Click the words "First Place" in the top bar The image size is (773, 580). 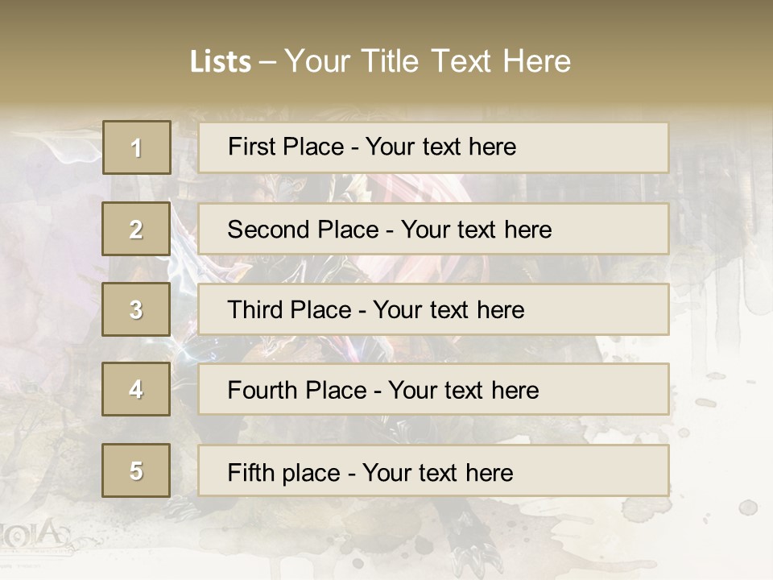coord(286,147)
